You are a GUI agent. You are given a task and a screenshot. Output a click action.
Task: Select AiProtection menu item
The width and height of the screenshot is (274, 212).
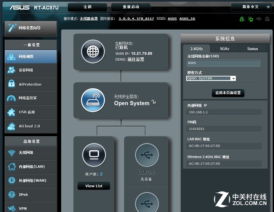31,84
